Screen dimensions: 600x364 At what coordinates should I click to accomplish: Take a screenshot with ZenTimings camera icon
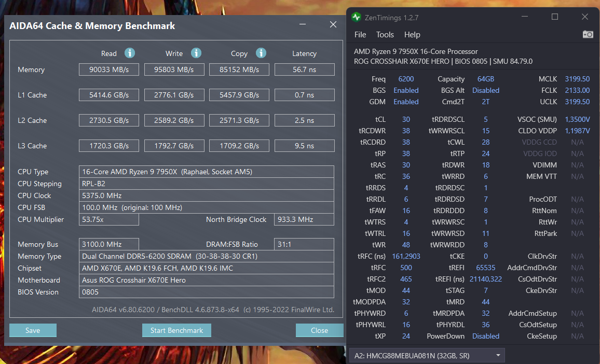coord(588,34)
